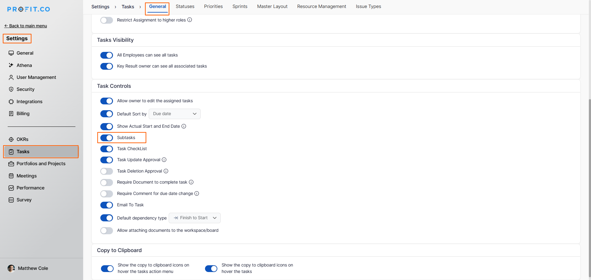Open the Athena sidebar item
Screen dimensions: 591x280
click(x=11, y=65)
